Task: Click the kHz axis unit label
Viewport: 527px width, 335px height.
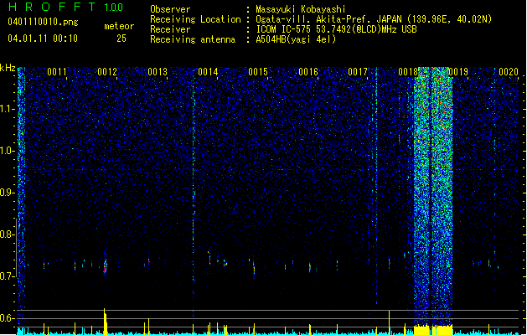Action: click(8, 68)
